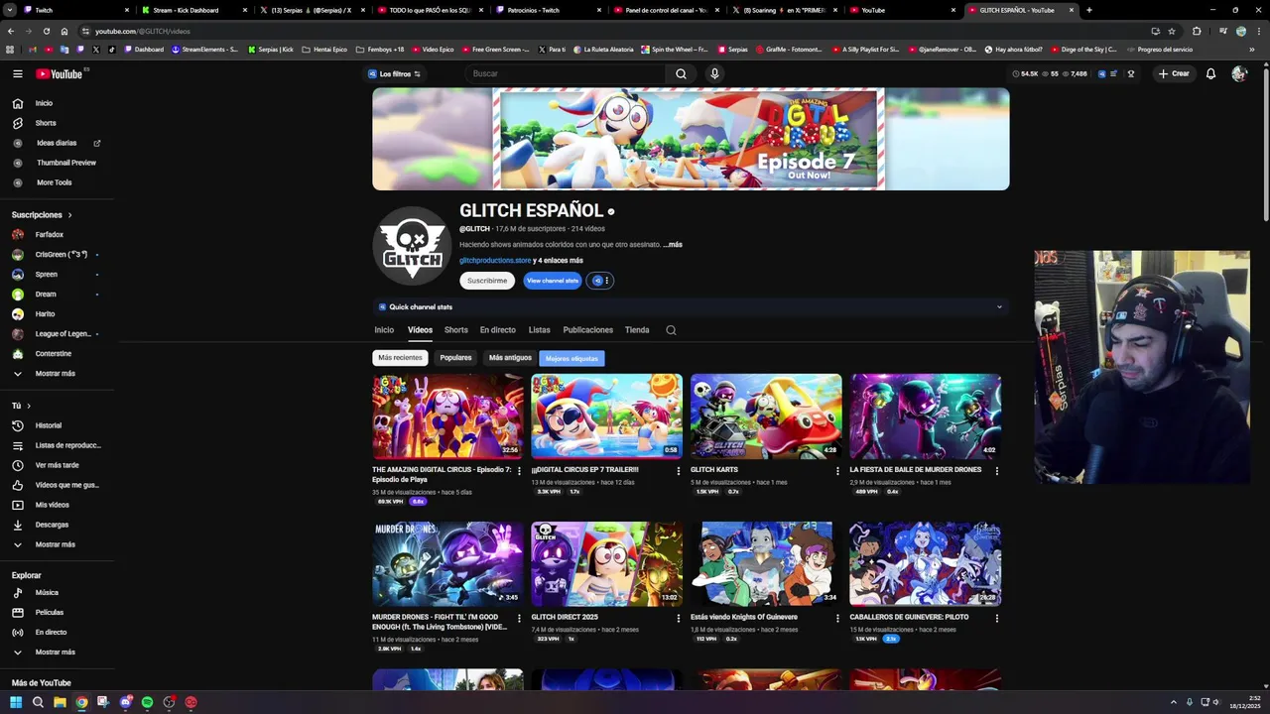Screen dimensions: 1270x714
Task: Open the notifications bell
Action: coord(1210,73)
